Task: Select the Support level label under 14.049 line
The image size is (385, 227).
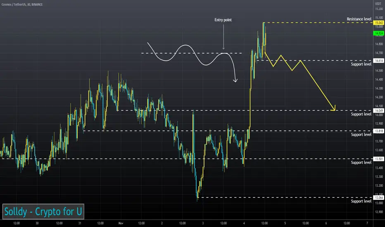Action: click(x=361, y=114)
